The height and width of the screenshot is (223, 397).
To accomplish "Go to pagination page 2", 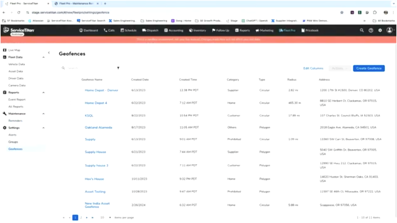I will [81, 218].
